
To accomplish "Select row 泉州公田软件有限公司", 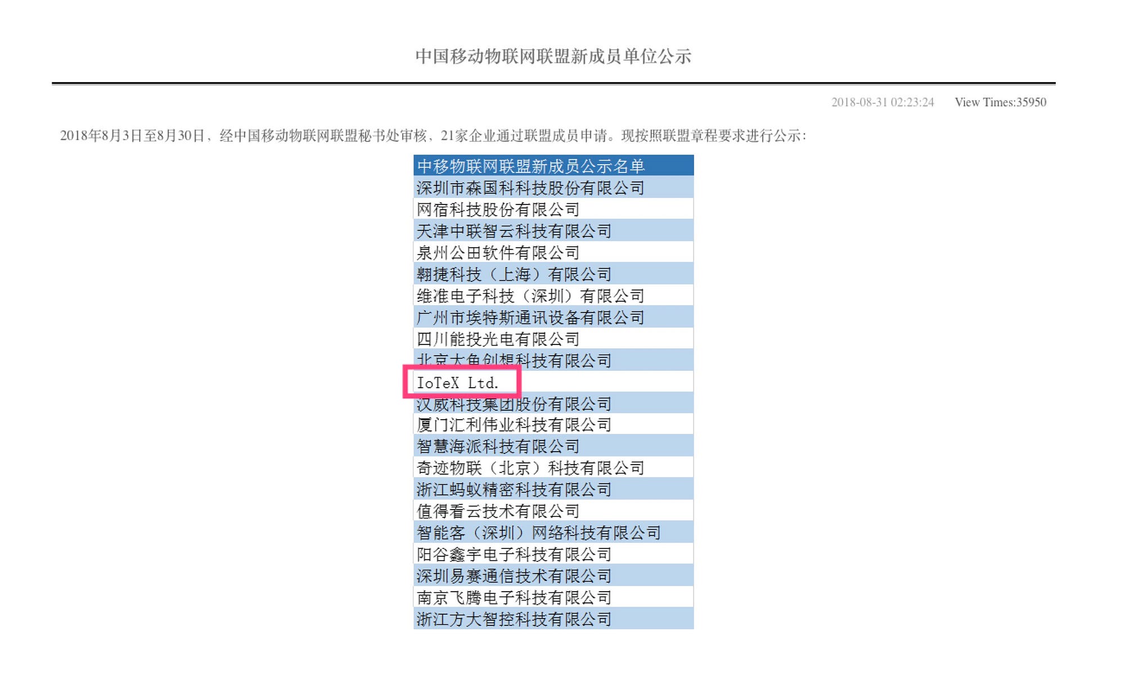I will (553, 252).
